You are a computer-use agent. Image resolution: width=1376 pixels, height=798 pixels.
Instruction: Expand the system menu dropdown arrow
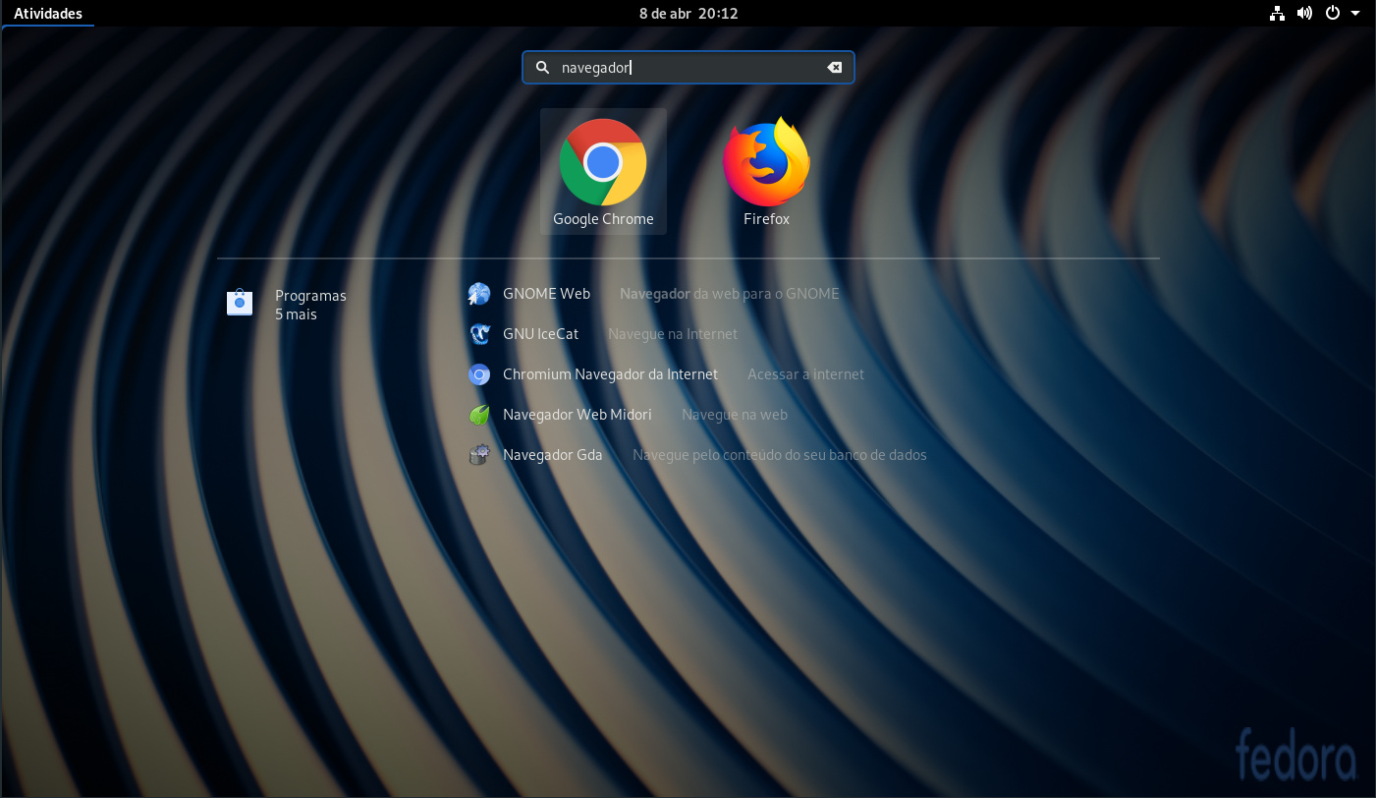[x=1355, y=14]
